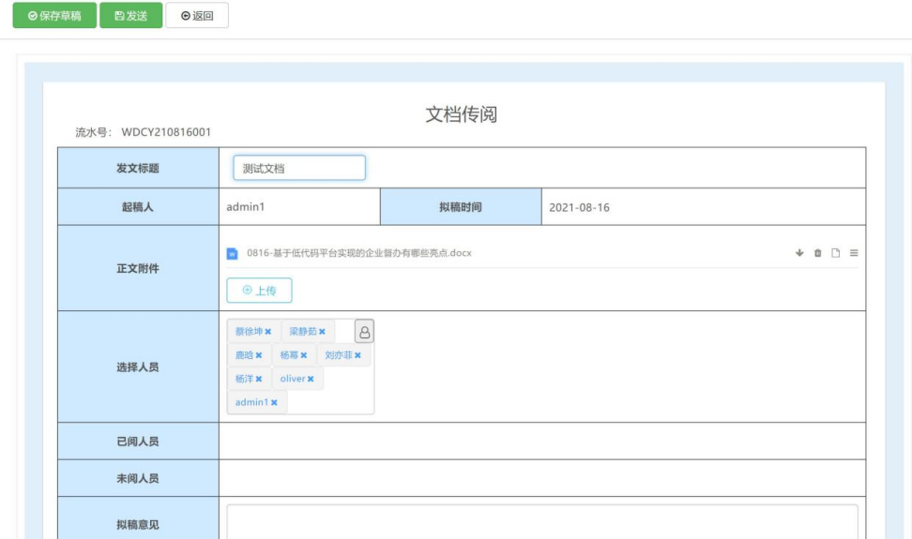
Task: Delete the attachment with trash icon
Action: pos(817,253)
